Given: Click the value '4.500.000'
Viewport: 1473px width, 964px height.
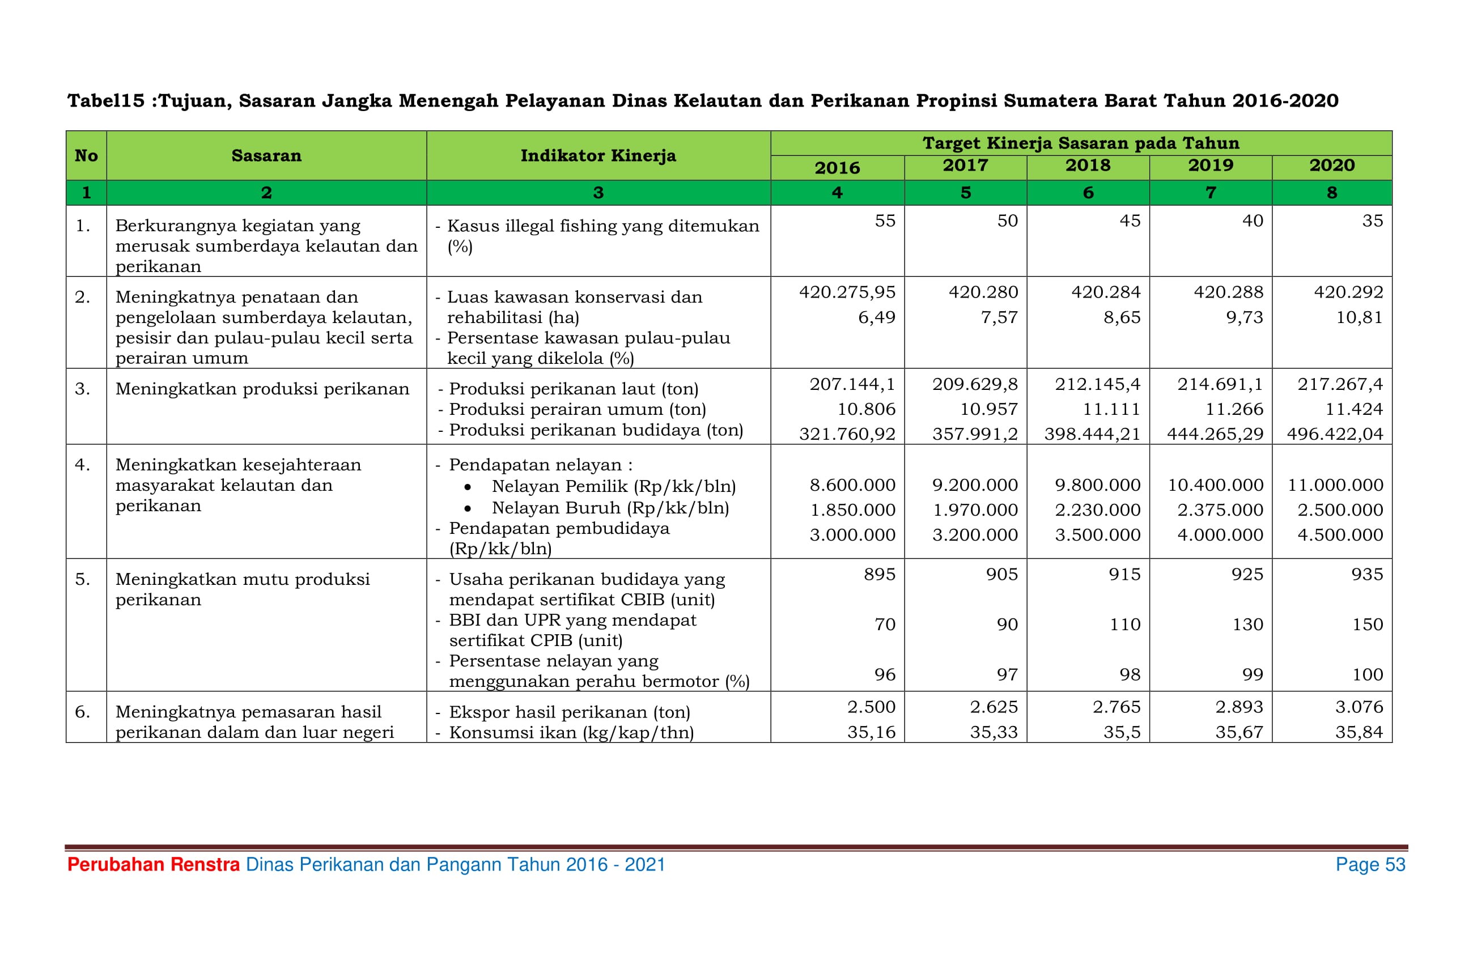Looking at the screenshot, I should 1340,534.
